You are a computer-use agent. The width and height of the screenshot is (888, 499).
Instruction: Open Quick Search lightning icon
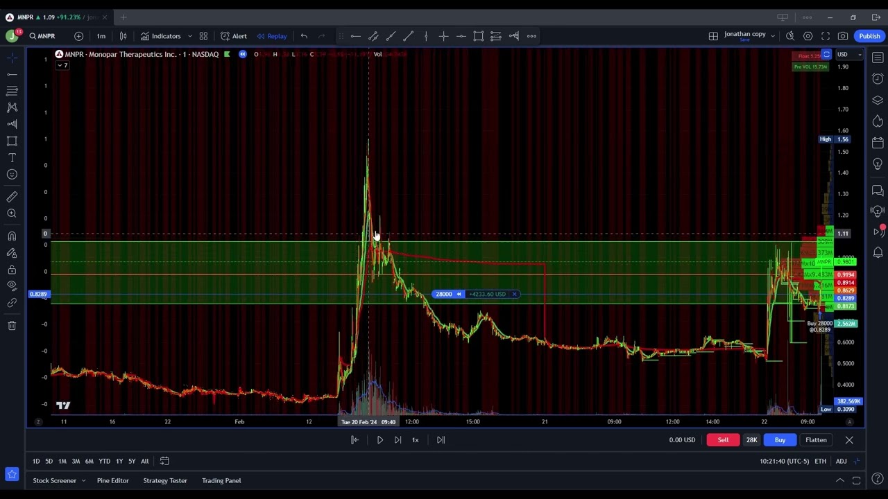(x=790, y=36)
